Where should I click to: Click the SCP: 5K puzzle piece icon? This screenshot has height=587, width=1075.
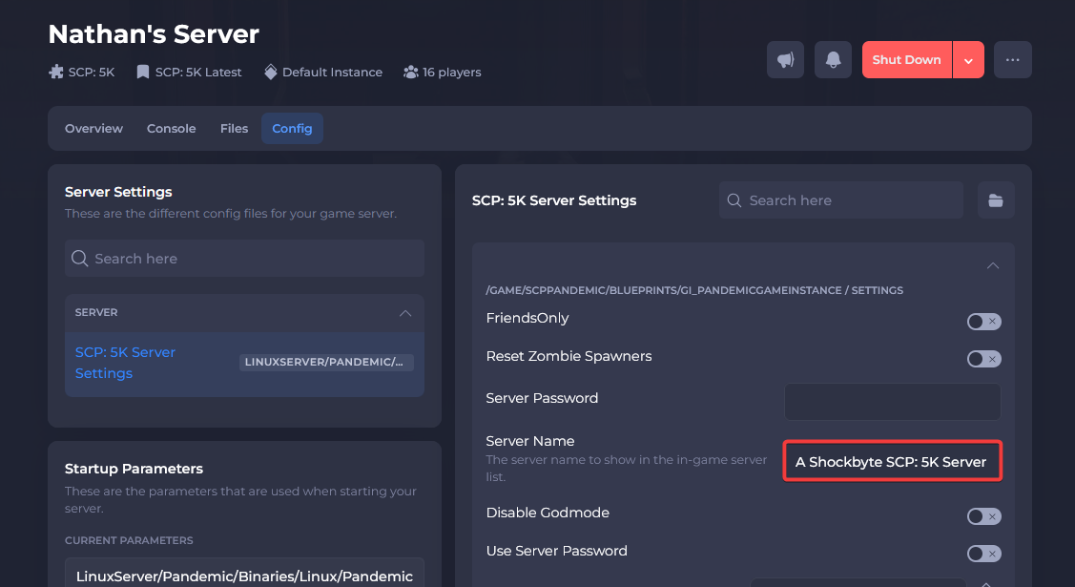(56, 72)
